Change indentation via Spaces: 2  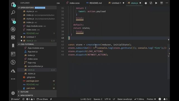98,99
